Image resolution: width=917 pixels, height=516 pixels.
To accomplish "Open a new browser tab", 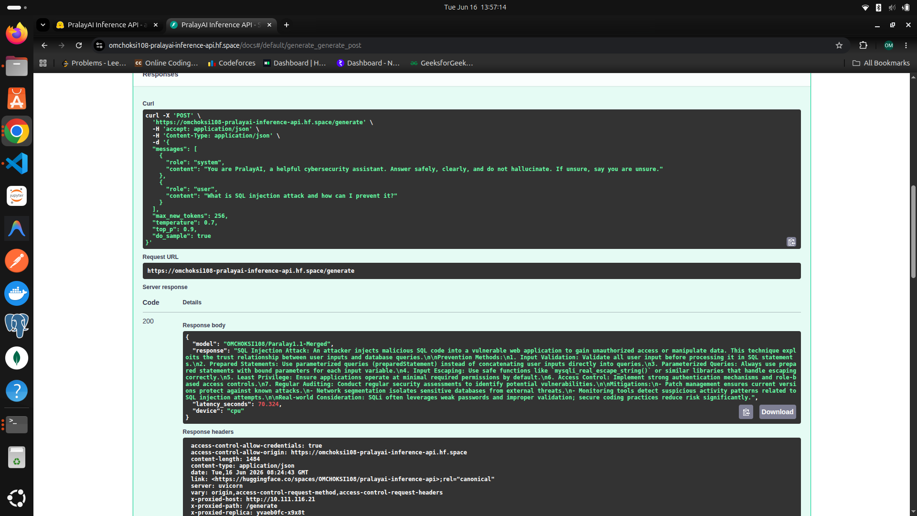I will 287,25.
